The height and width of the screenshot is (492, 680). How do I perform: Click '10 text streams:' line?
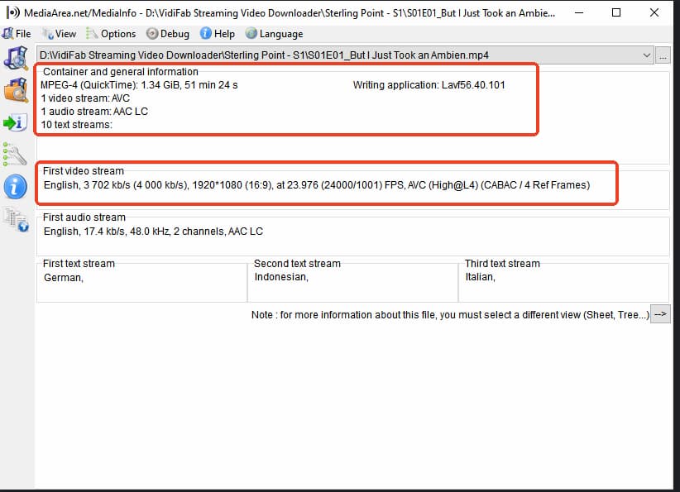[x=76, y=125]
